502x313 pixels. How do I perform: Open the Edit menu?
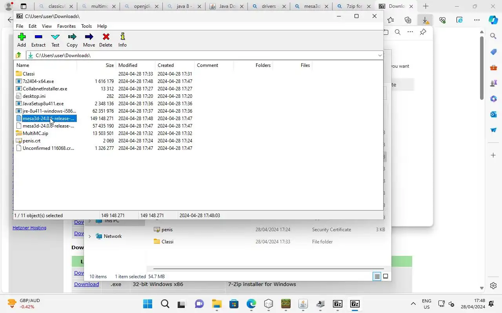click(33, 26)
